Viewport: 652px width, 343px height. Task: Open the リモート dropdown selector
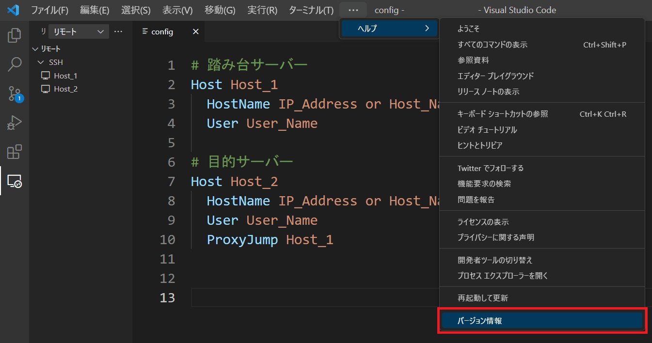79,31
